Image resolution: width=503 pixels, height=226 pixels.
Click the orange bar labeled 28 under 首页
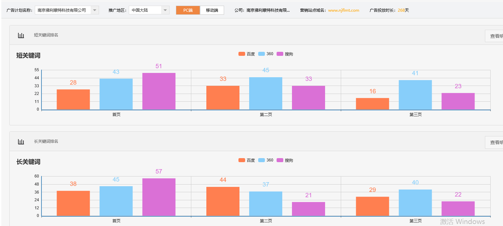[x=73, y=99]
